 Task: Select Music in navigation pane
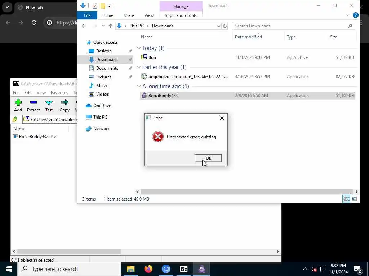coord(102,86)
